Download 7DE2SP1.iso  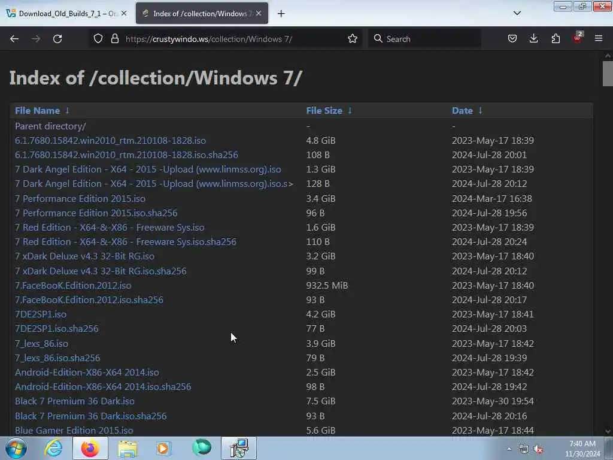tap(41, 314)
